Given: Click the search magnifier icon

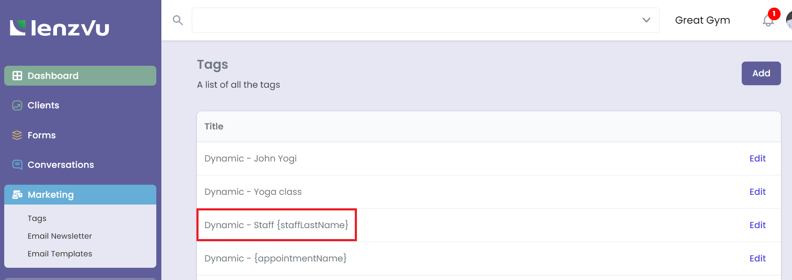Looking at the screenshot, I should pos(178,20).
